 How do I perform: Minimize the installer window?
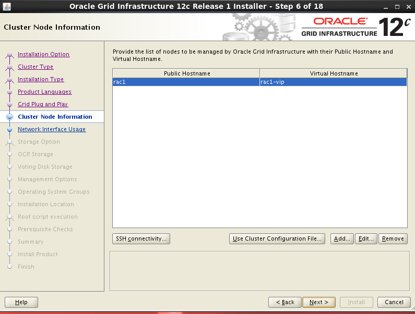pos(386,7)
